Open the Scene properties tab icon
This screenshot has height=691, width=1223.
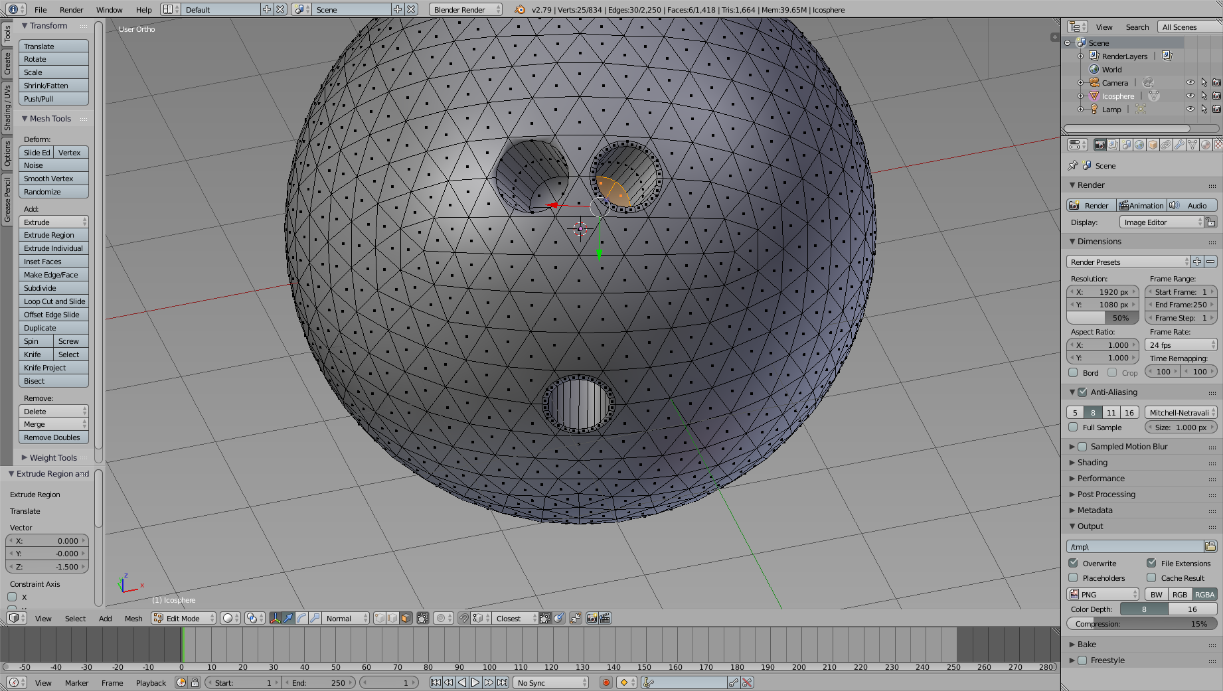click(x=1126, y=145)
